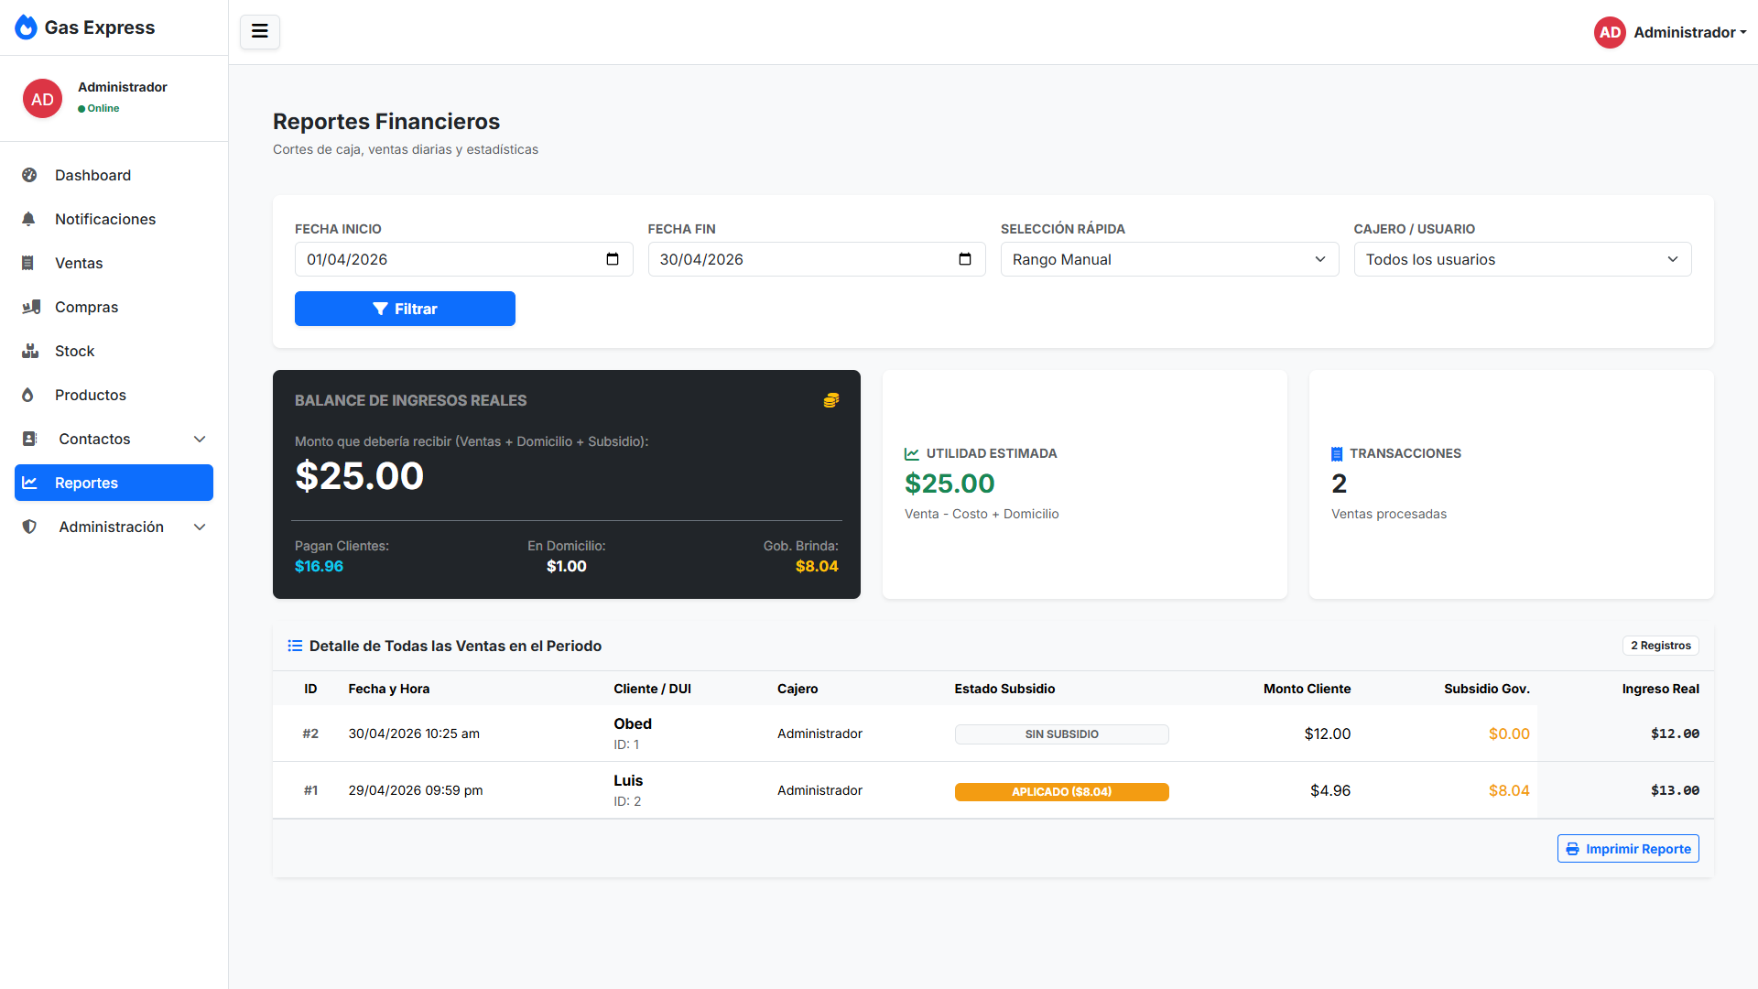Click the red AD avatar in top bar
The width and height of the screenshot is (1758, 989).
coord(1610,32)
